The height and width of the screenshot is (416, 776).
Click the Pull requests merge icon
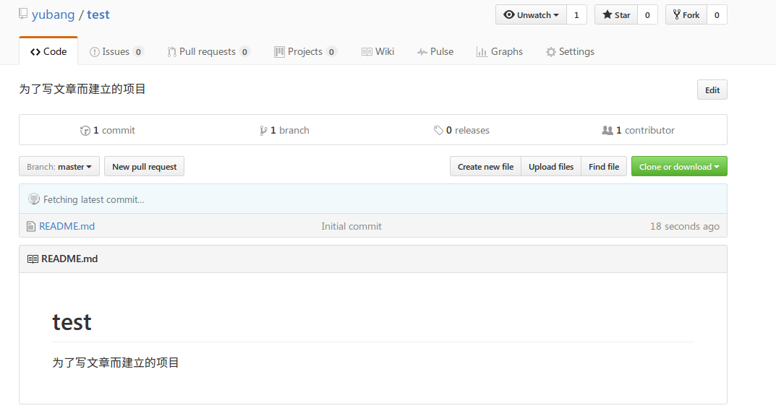click(x=171, y=52)
